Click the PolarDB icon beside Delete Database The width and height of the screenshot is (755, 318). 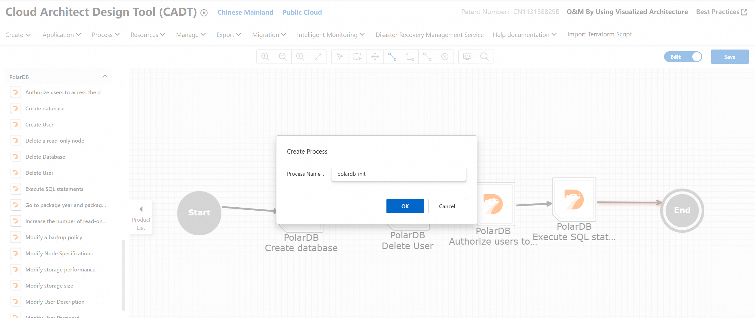[x=15, y=157]
